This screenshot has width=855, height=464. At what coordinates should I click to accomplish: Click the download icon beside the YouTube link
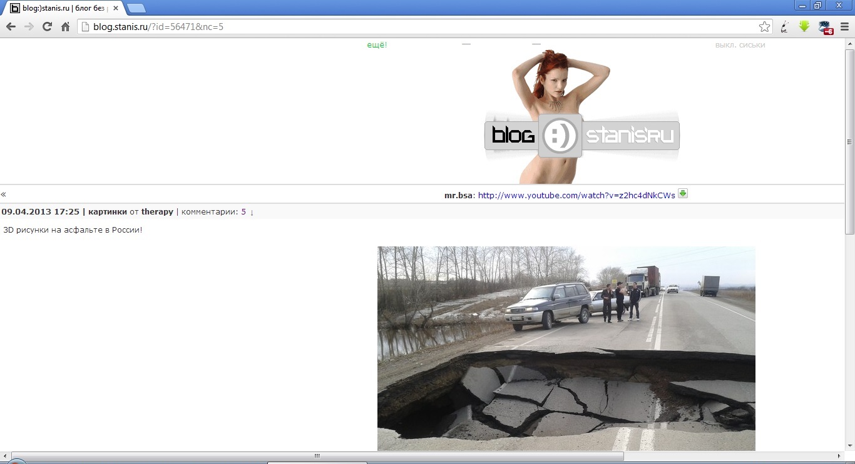[x=682, y=194]
